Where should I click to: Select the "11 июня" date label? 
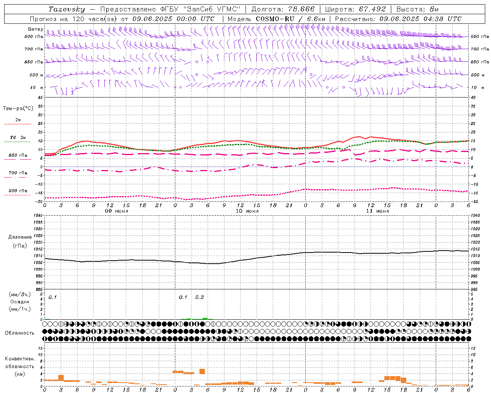[377, 211]
